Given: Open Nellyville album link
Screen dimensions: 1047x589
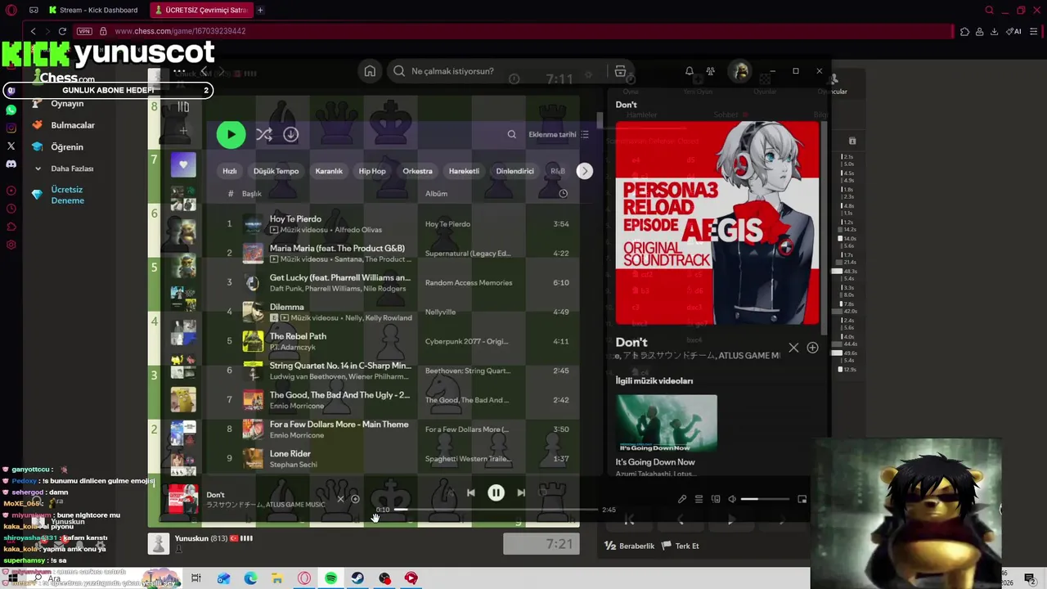Looking at the screenshot, I should click(x=440, y=312).
